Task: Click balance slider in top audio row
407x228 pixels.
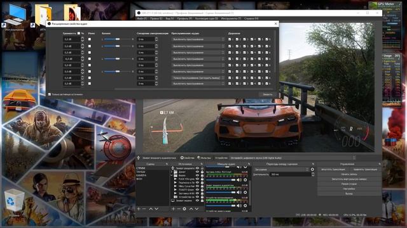Action: tap(117, 39)
